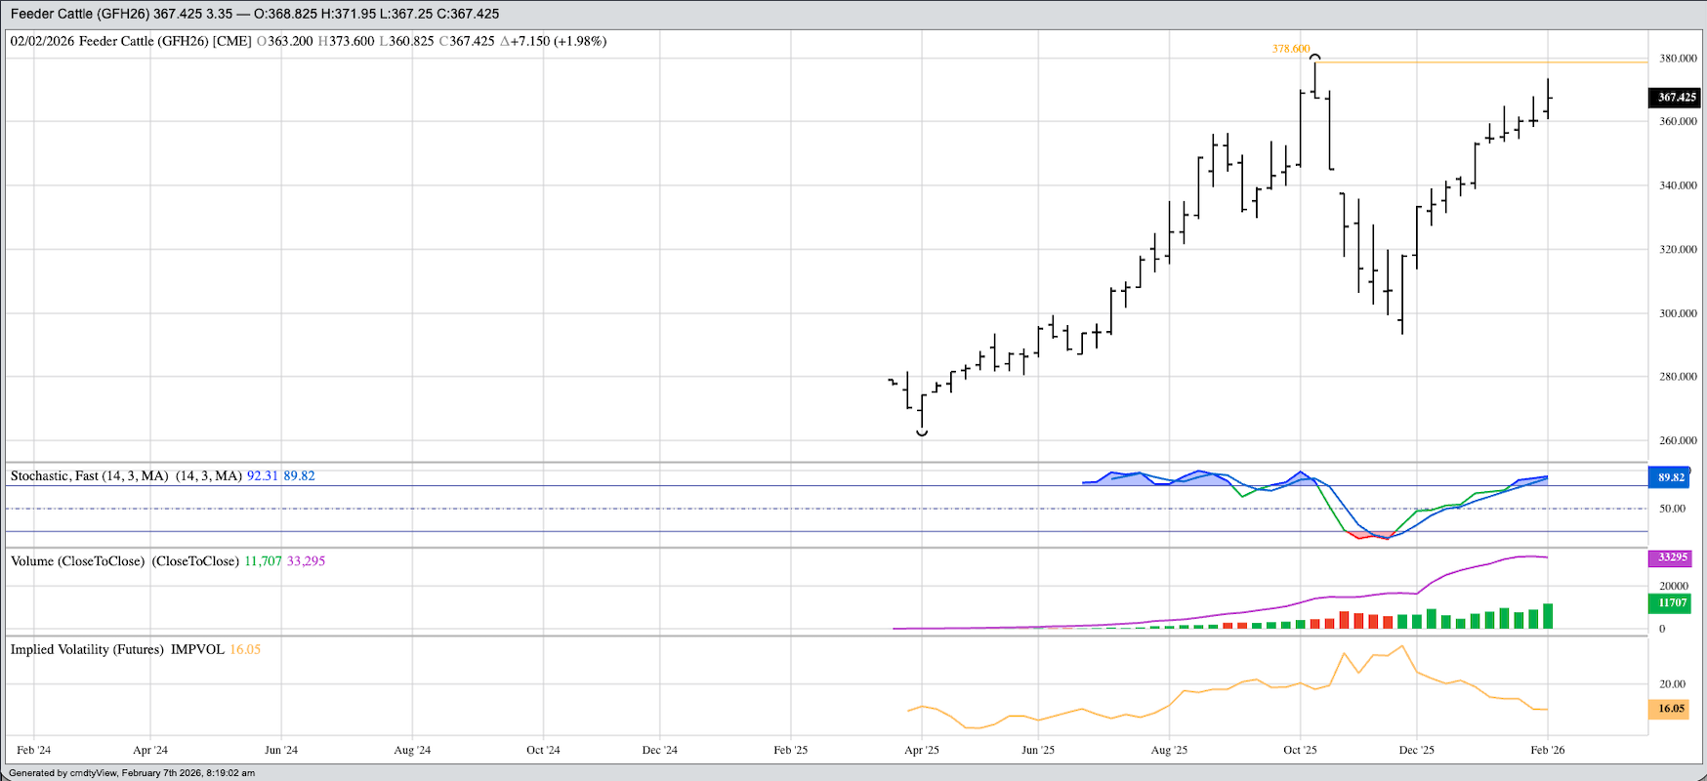Click the green 11707 volume badge
The height and width of the screenshot is (781, 1707).
click(x=1672, y=603)
